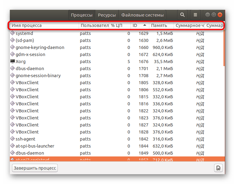This screenshot has width=235, height=184.
Task: Minimize the system monitor window
Action: tap(208, 15)
